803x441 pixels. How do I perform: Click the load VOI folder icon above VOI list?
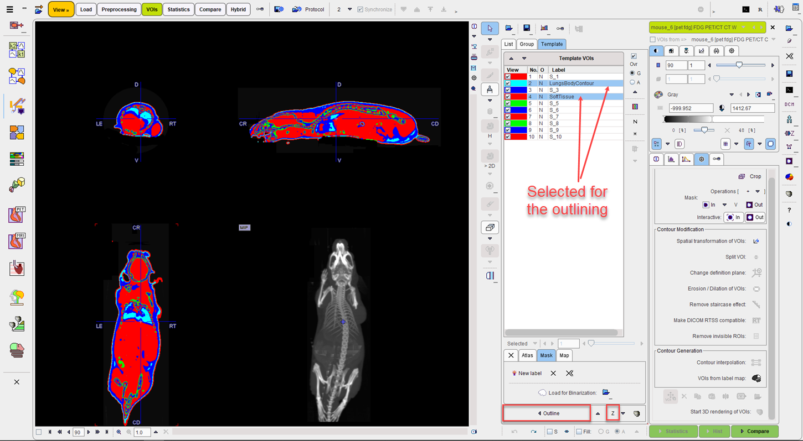pyautogui.click(x=509, y=28)
